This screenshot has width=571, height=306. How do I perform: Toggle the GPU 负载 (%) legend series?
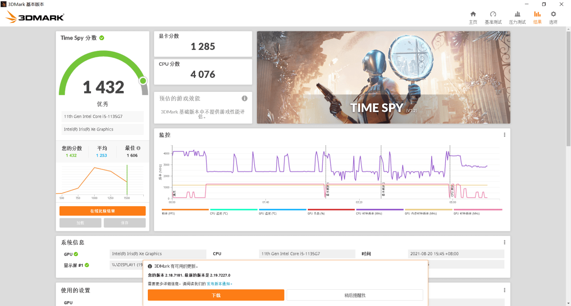click(331, 211)
